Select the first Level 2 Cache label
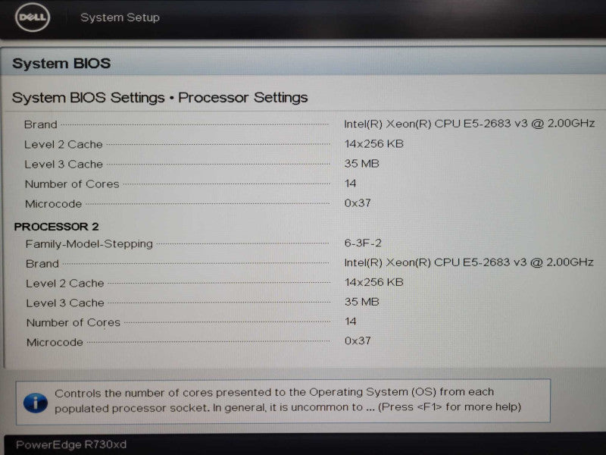Viewport: 606px width, 455px height. coord(64,144)
